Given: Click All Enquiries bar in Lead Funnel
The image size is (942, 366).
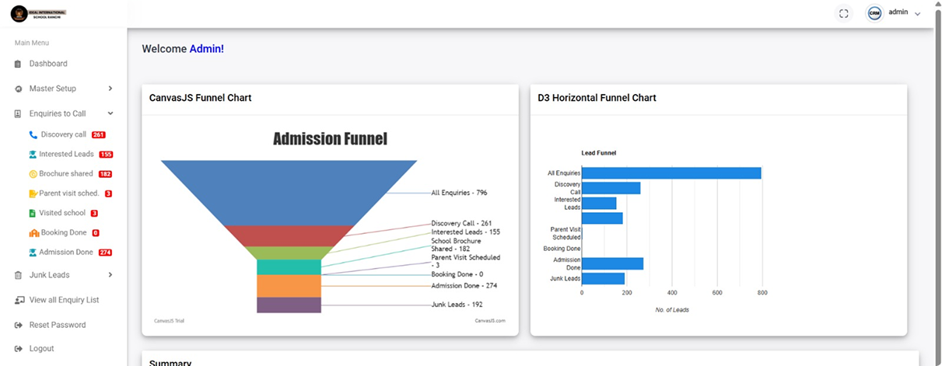Looking at the screenshot, I should [x=671, y=173].
